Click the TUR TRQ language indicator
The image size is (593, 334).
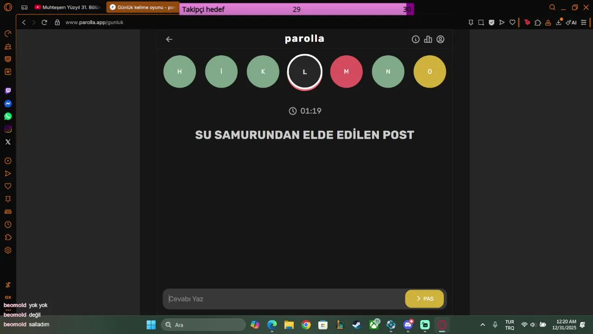tap(510, 325)
